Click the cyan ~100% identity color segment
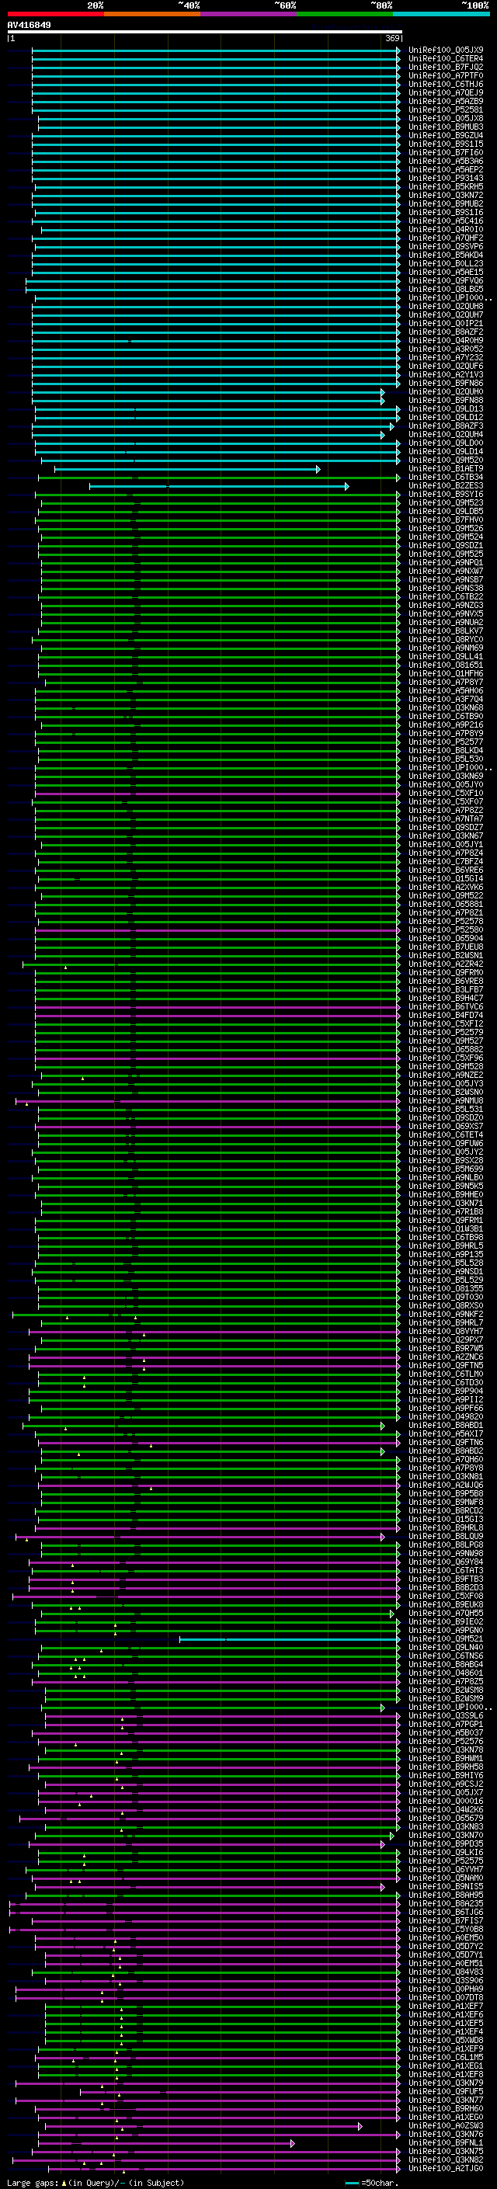 pos(442,15)
